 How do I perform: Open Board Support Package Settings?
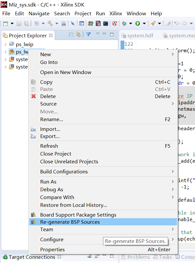click(103, 215)
